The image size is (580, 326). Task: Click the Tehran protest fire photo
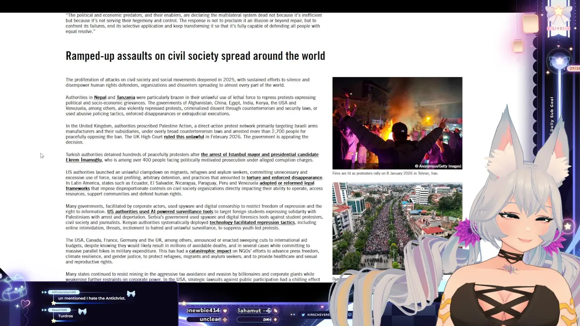[x=397, y=123]
